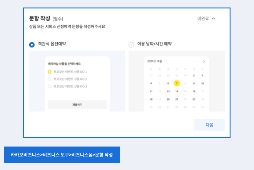Click the 카카오비즈니스 breadcrumb banner

coord(62,155)
